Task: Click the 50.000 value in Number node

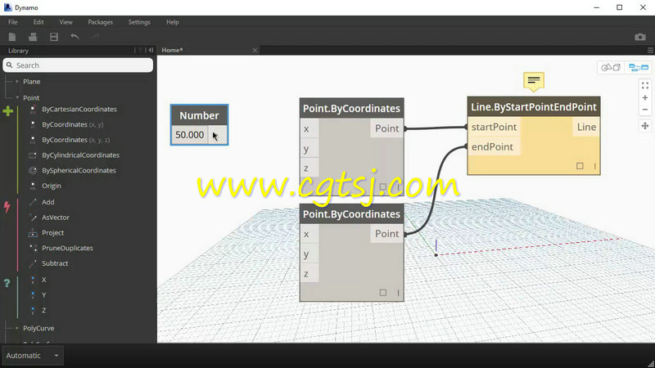Action: coord(190,135)
